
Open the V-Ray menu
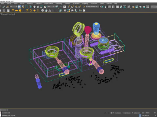click(102, 4)
